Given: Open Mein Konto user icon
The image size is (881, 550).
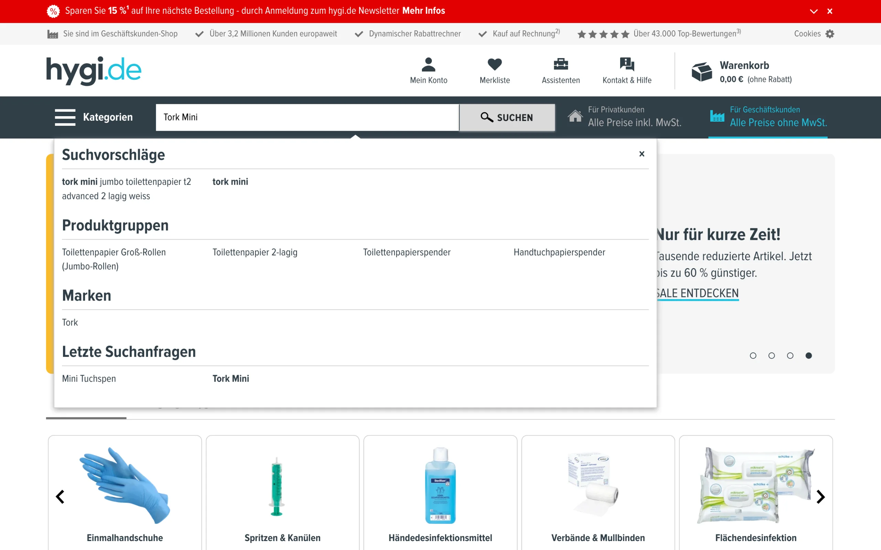Looking at the screenshot, I should (428, 65).
